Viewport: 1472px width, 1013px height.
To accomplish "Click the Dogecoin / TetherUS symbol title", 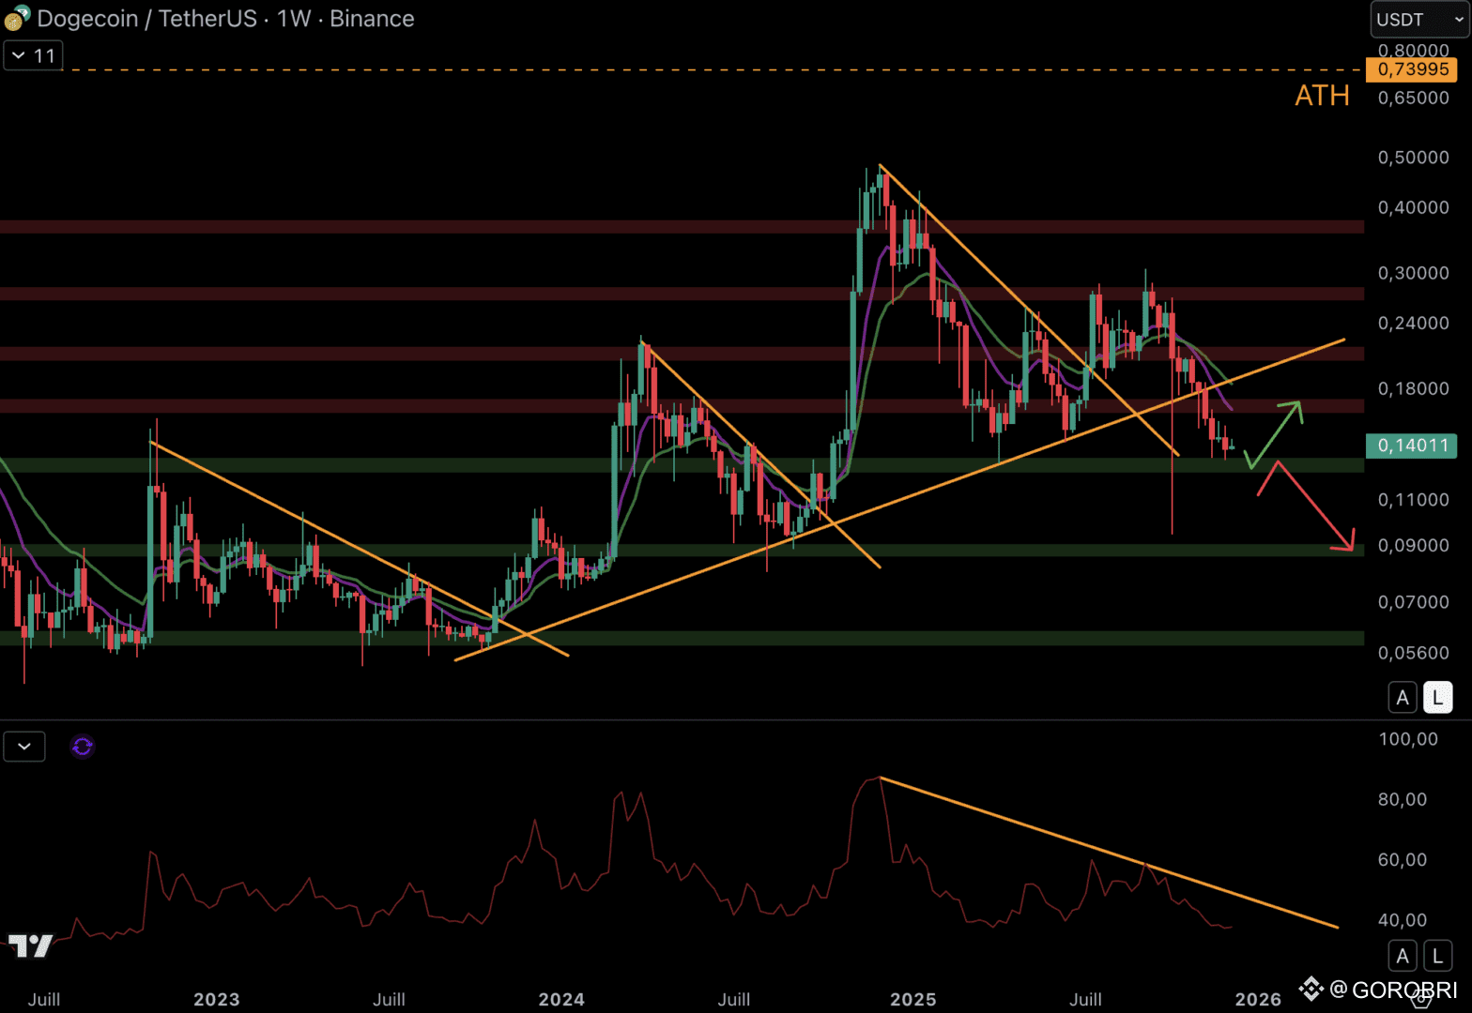I will pos(146,19).
